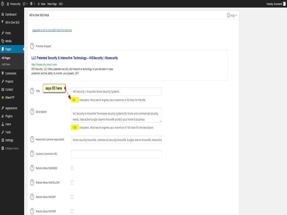The image size is (287, 215).
Task: Click the Robots Meta NOODP help icon
Action: 32,197
